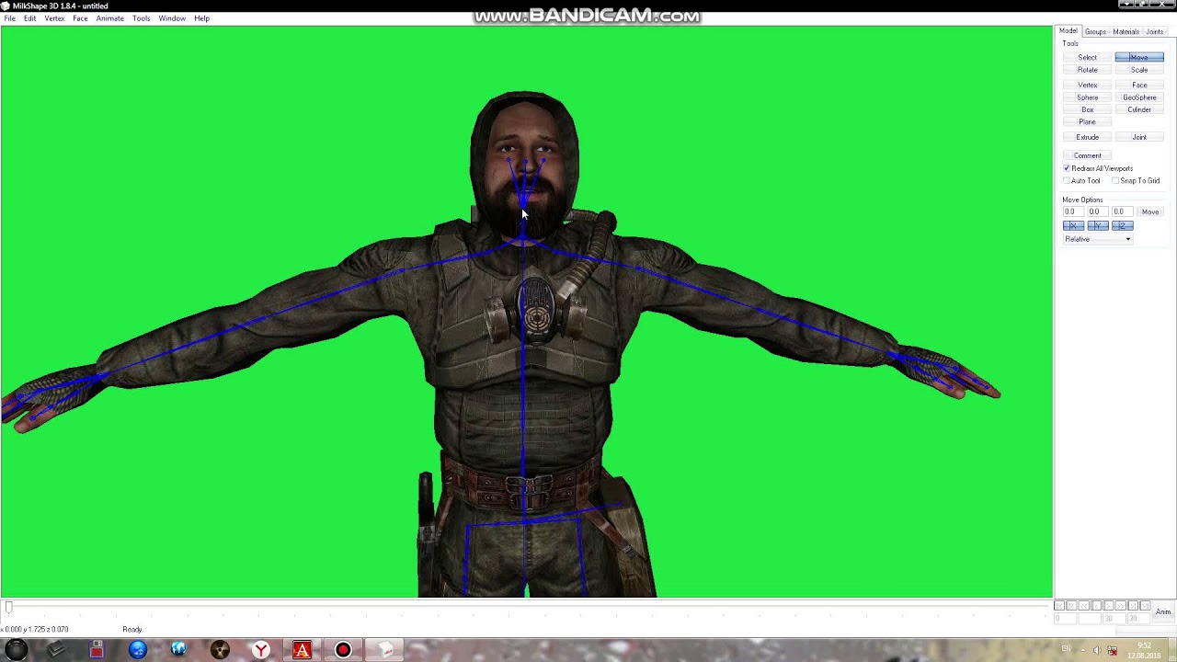Switch to the Materials tab
The image size is (1177, 662).
click(1126, 32)
